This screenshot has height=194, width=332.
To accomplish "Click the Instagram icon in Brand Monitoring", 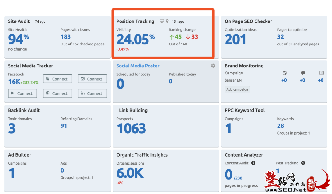I will coord(322,73).
